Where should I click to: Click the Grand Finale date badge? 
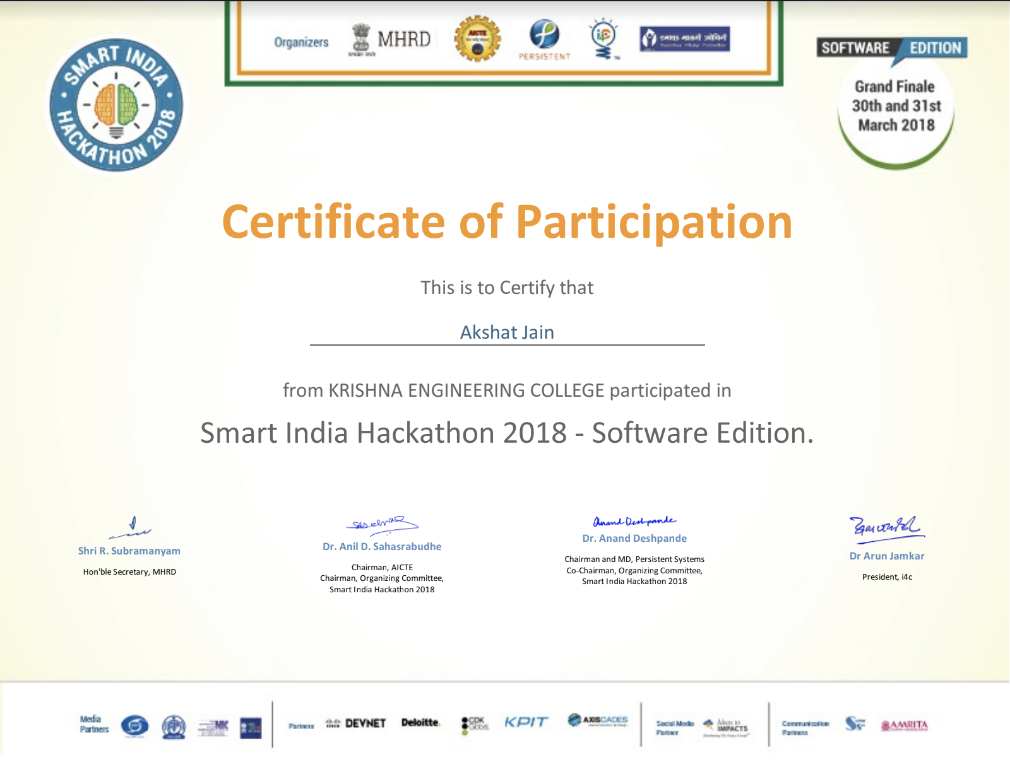tap(896, 106)
